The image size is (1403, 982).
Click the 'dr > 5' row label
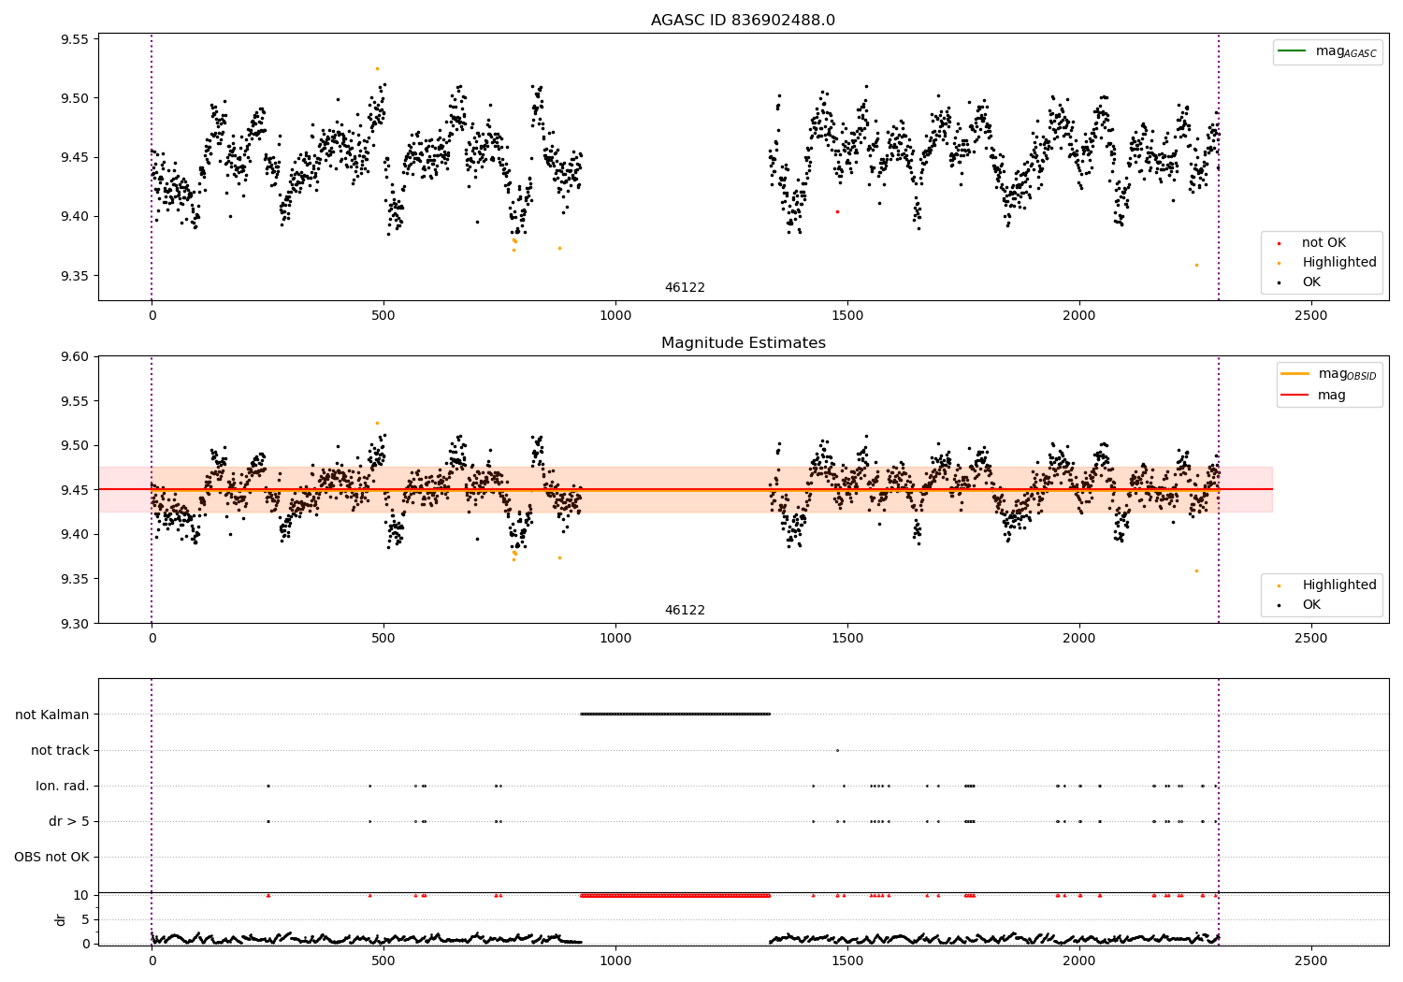[69, 821]
